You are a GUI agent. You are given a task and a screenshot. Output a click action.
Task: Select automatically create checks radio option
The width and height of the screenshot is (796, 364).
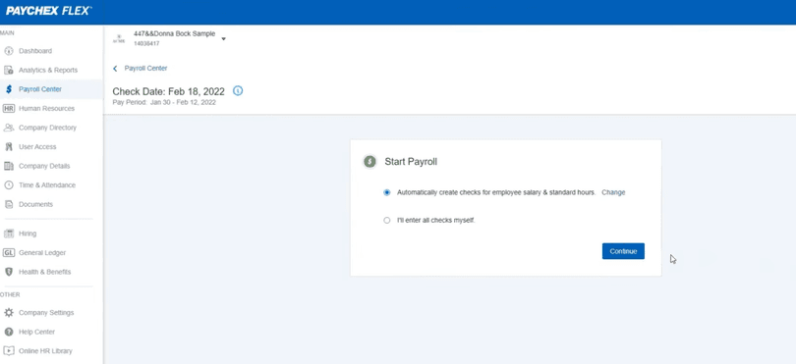(387, 192)
